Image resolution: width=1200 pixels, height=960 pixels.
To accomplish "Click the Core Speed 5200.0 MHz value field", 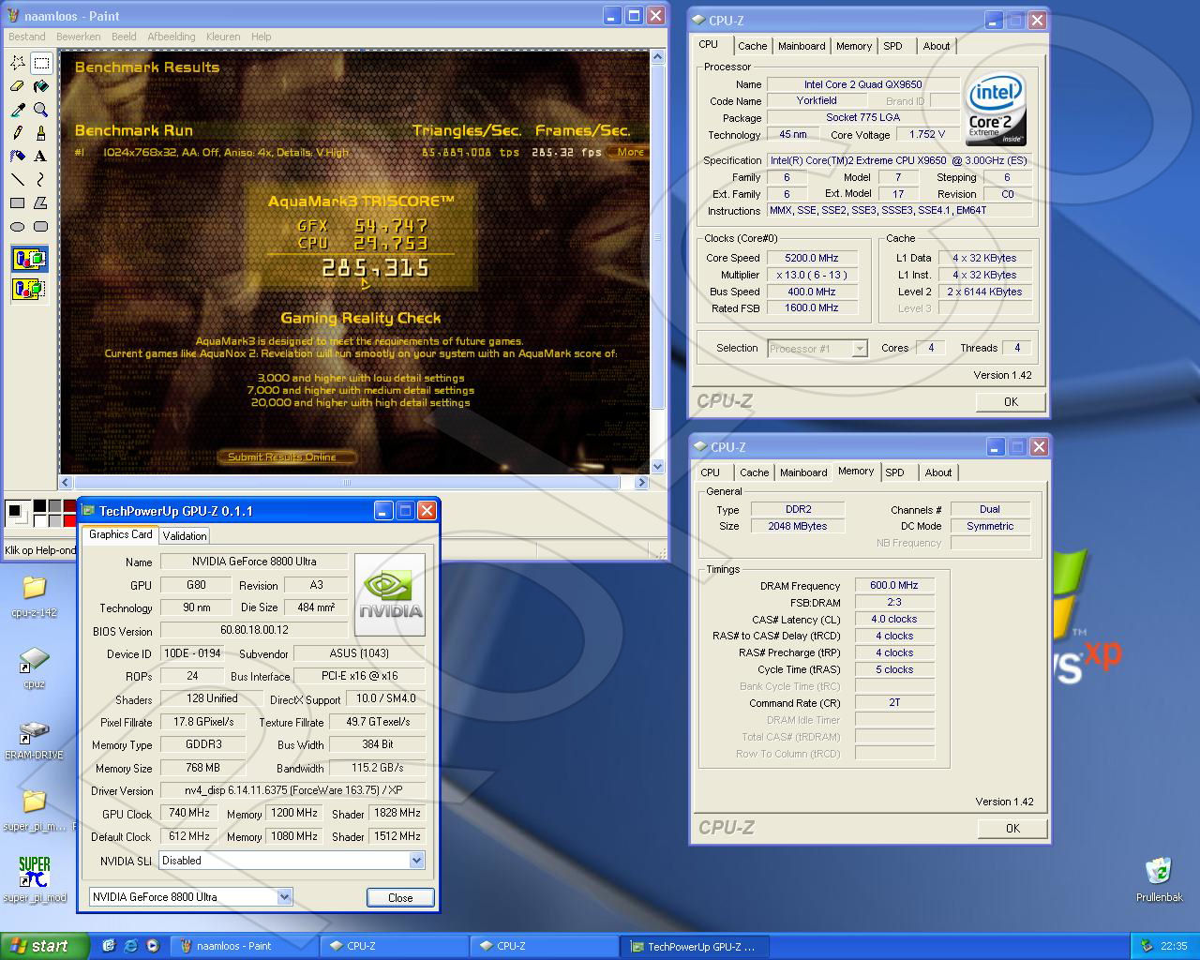I will click(812, 258).
